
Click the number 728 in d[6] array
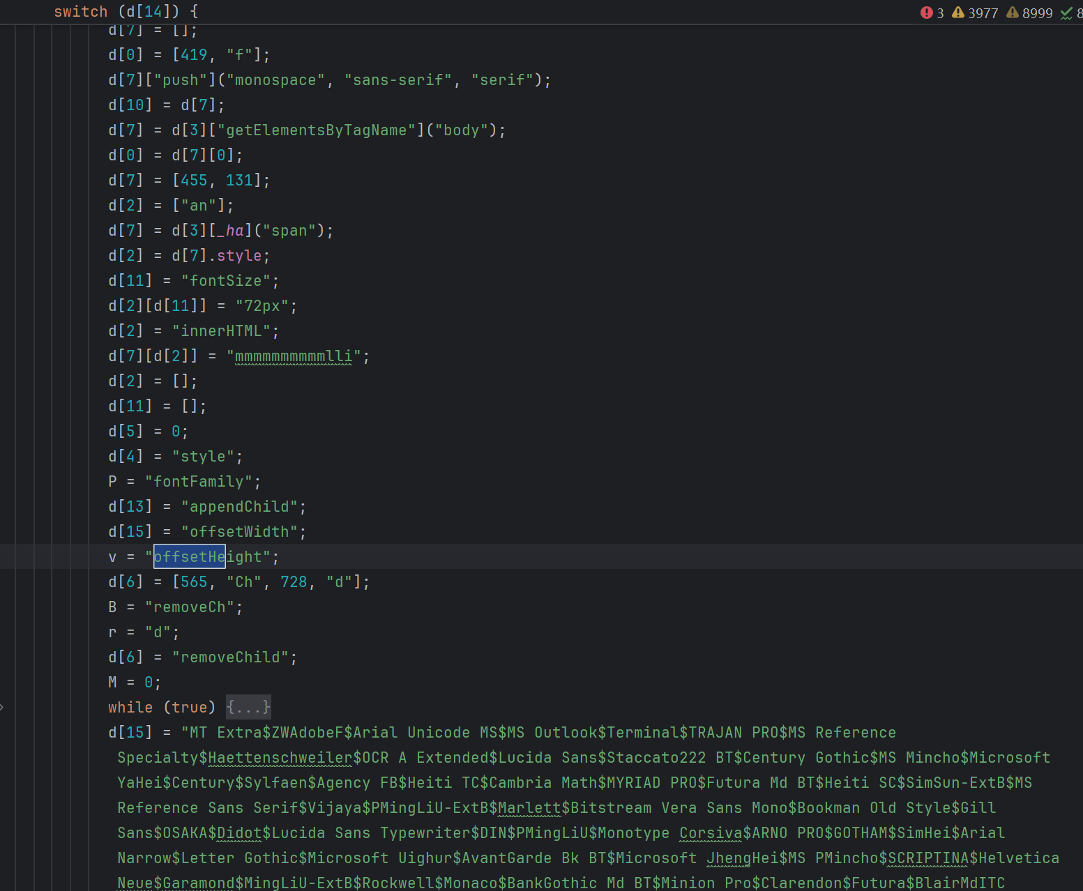point(294,582)
